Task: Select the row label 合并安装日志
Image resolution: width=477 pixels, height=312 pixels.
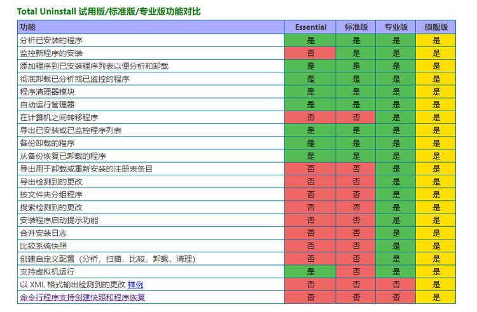Action: (43, 233)
